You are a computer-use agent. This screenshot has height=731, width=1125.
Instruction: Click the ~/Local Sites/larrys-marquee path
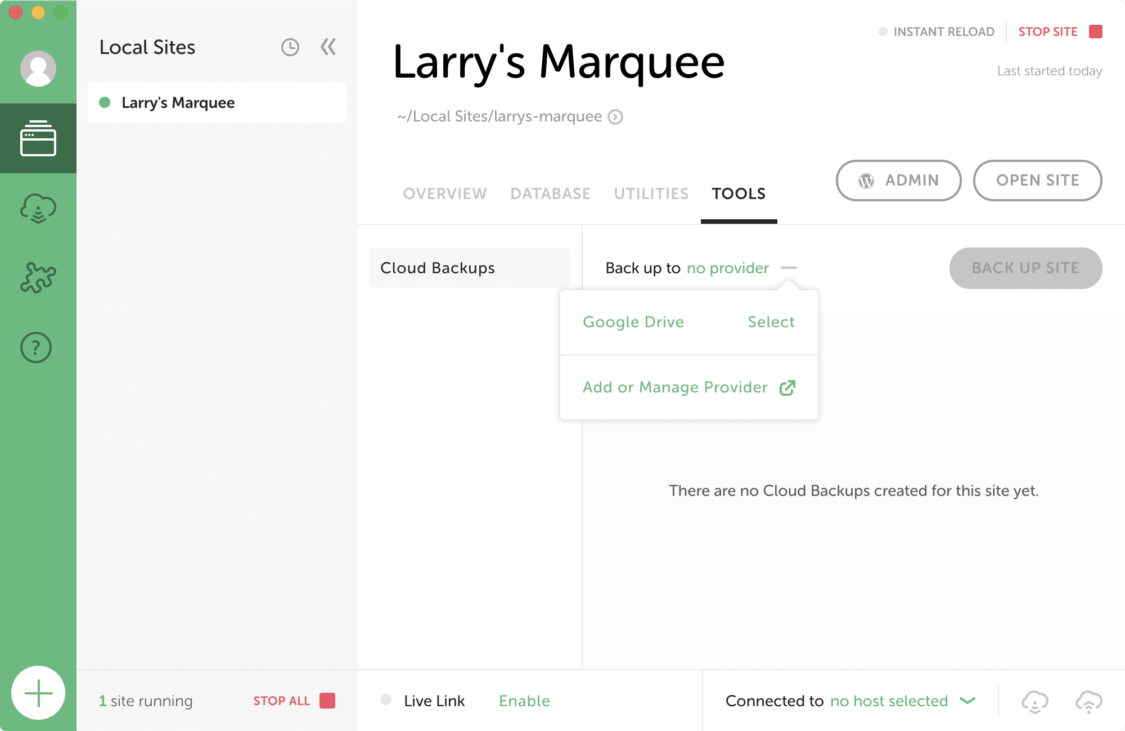coord(499,116)
